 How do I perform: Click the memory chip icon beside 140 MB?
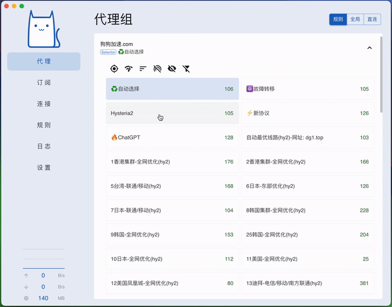tap(26, 298)
